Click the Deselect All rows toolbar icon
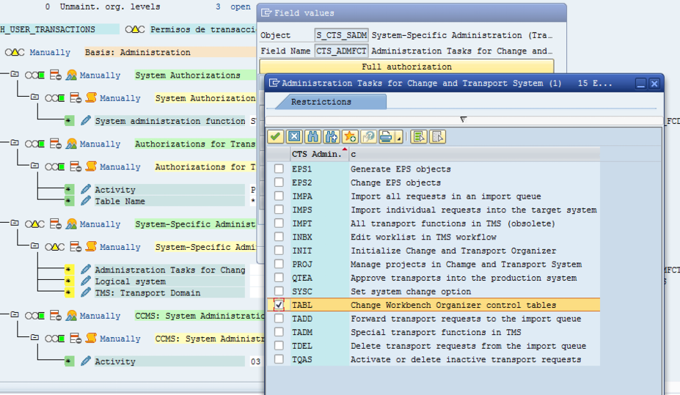This screenshot has height=395, width=680. coord(438,137)
